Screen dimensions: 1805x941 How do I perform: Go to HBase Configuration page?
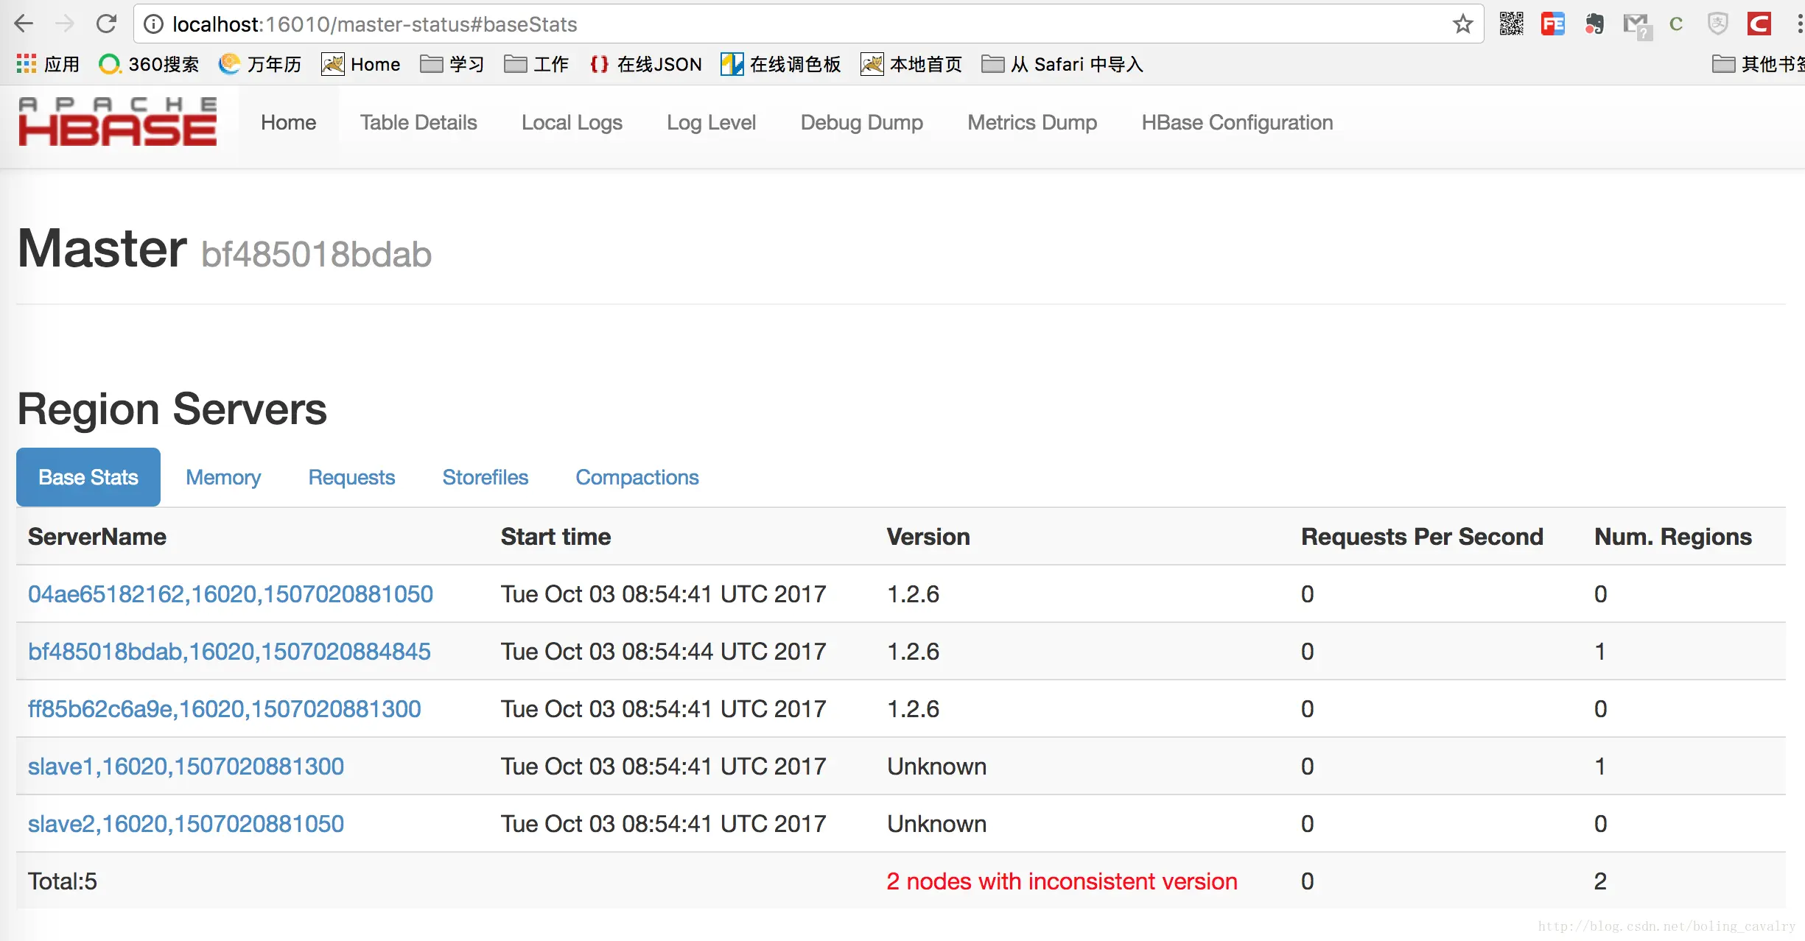[x=1237, y=122]
